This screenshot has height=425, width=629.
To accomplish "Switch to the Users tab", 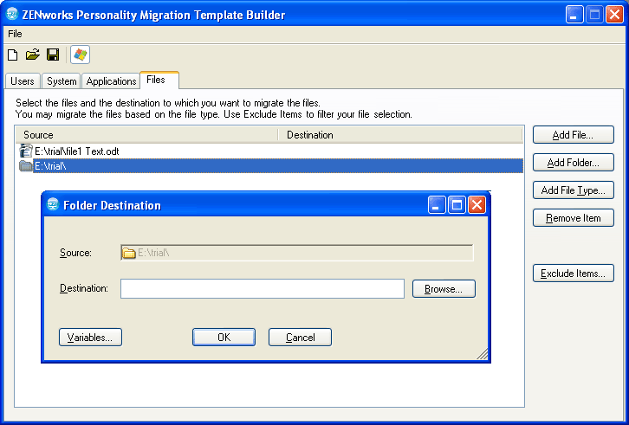I will point(23,81).
